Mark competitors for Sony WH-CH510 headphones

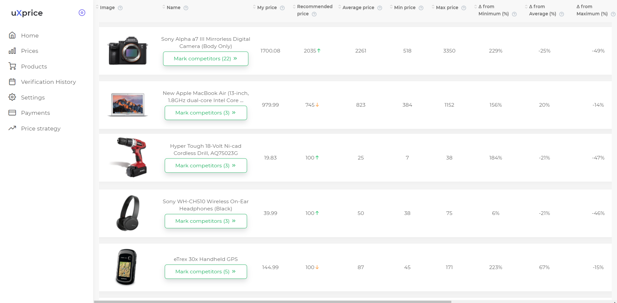[206, 221]
